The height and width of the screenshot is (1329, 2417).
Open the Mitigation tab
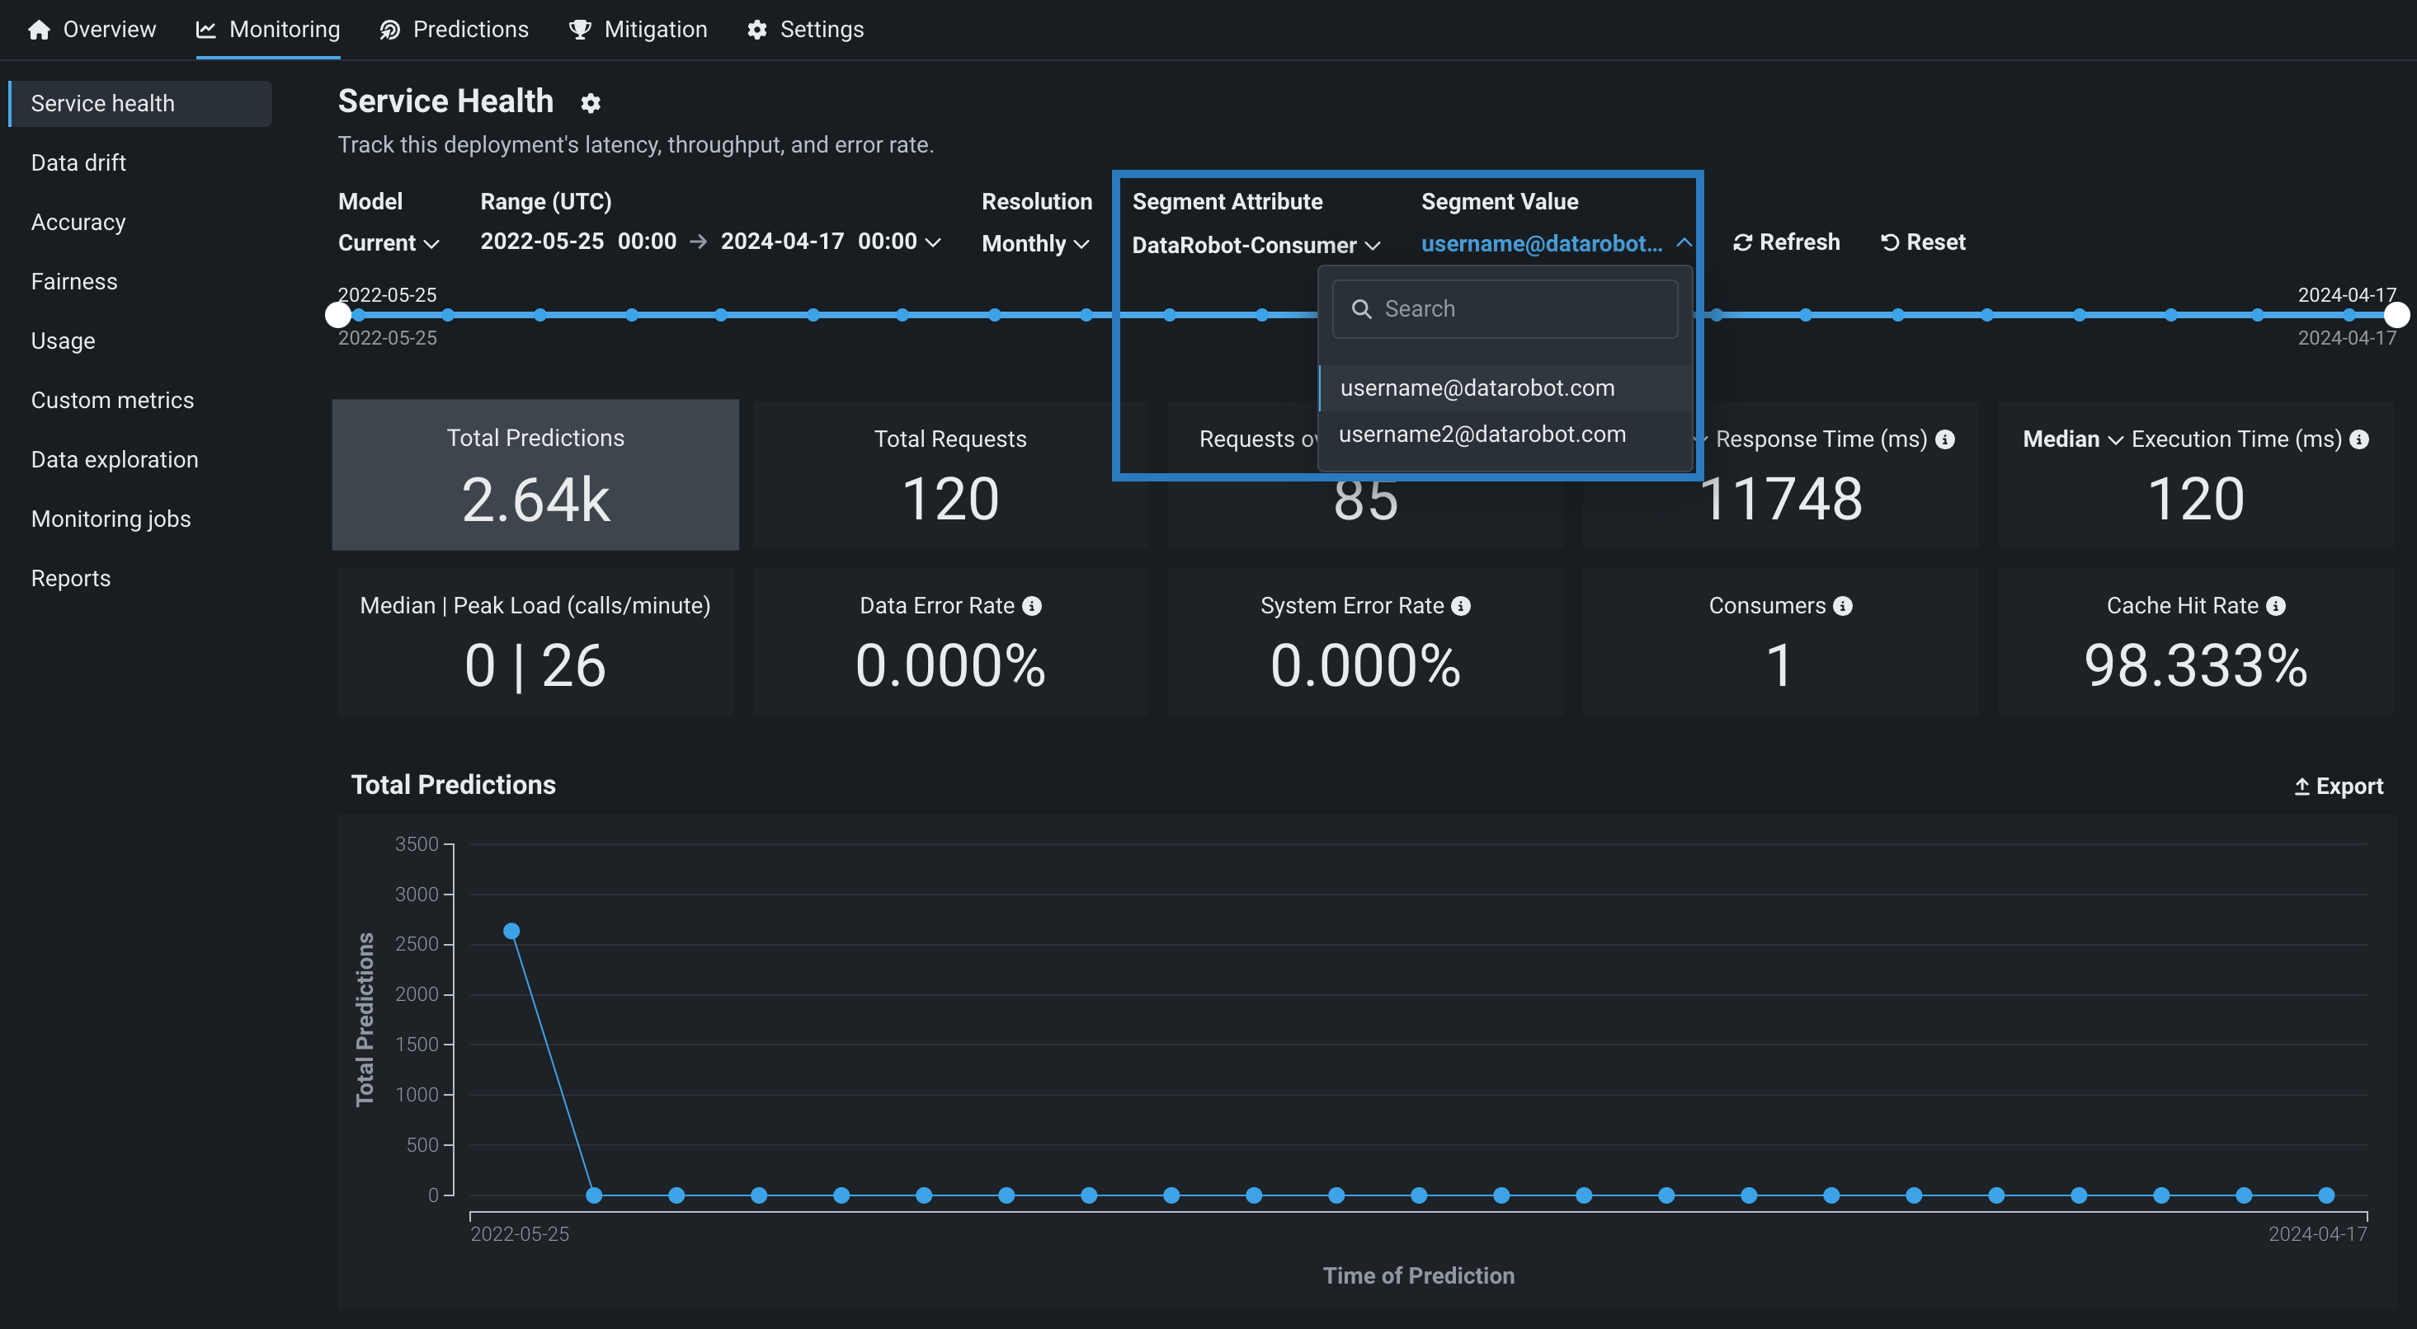[638, 30]
